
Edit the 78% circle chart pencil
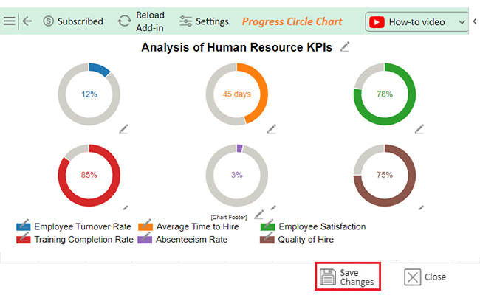click(x=419, y=128)
